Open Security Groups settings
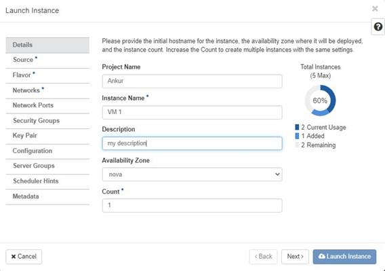 pos(47,121)
